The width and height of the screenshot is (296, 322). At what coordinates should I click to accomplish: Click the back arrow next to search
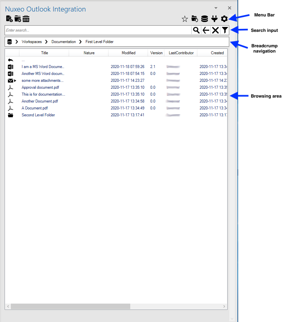pyautogui.click(x=206, y=30)
